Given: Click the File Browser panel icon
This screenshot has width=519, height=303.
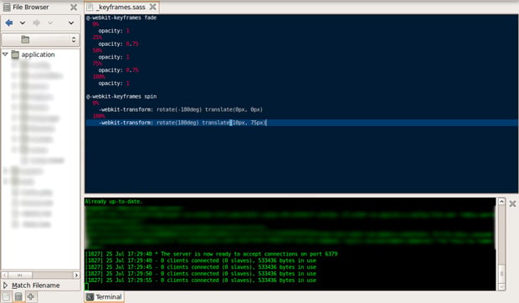Looking at the screenshot, I should point(7,8).
